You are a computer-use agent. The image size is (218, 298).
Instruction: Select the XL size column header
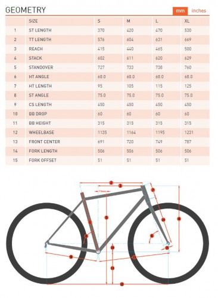pyautogui.click(x=187, y=21)
